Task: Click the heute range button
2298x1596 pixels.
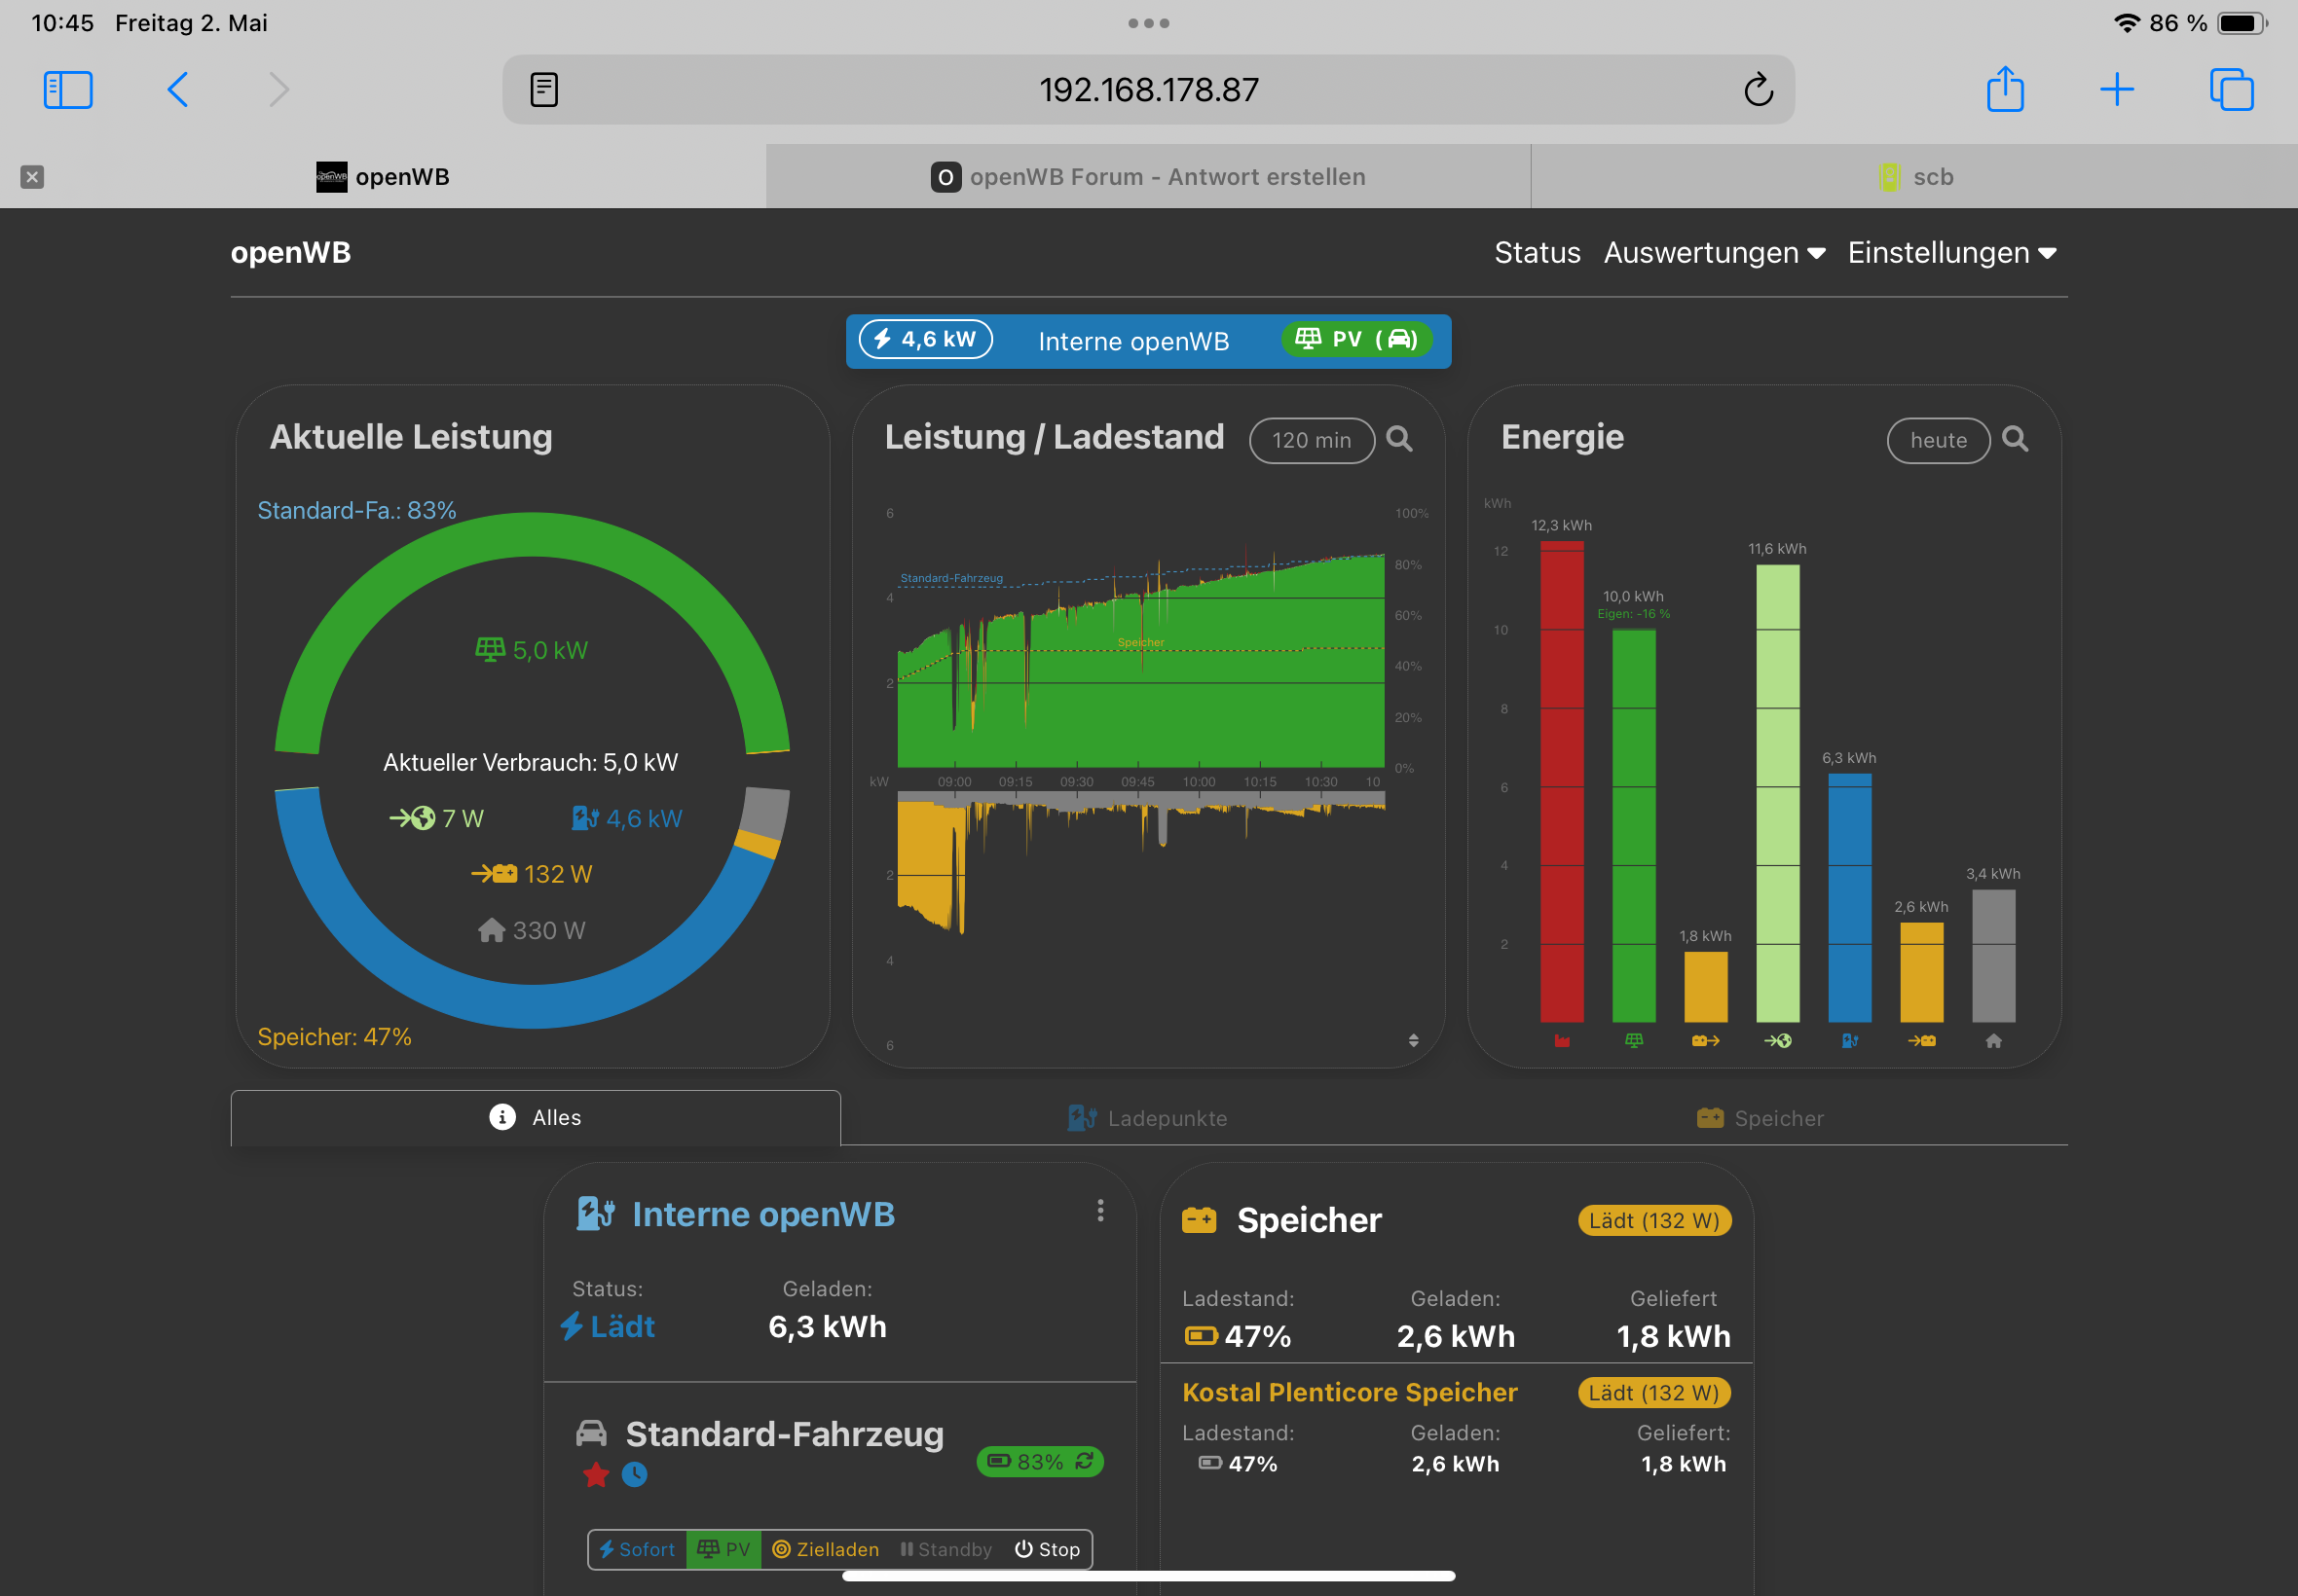Action: 1937,441
